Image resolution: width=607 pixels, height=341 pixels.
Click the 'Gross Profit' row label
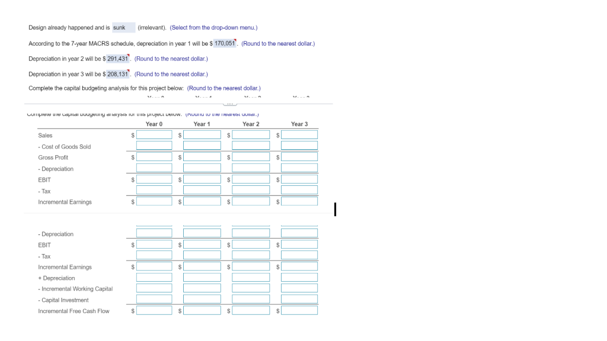(x=53, y=157)
